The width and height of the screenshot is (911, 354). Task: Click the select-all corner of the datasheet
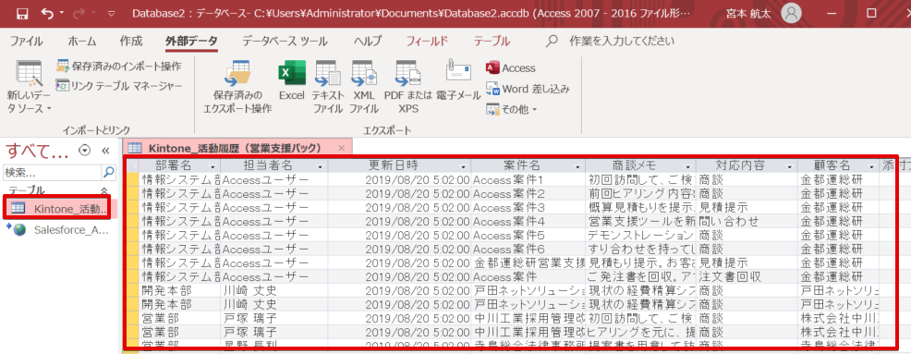(x=132, y=166)
